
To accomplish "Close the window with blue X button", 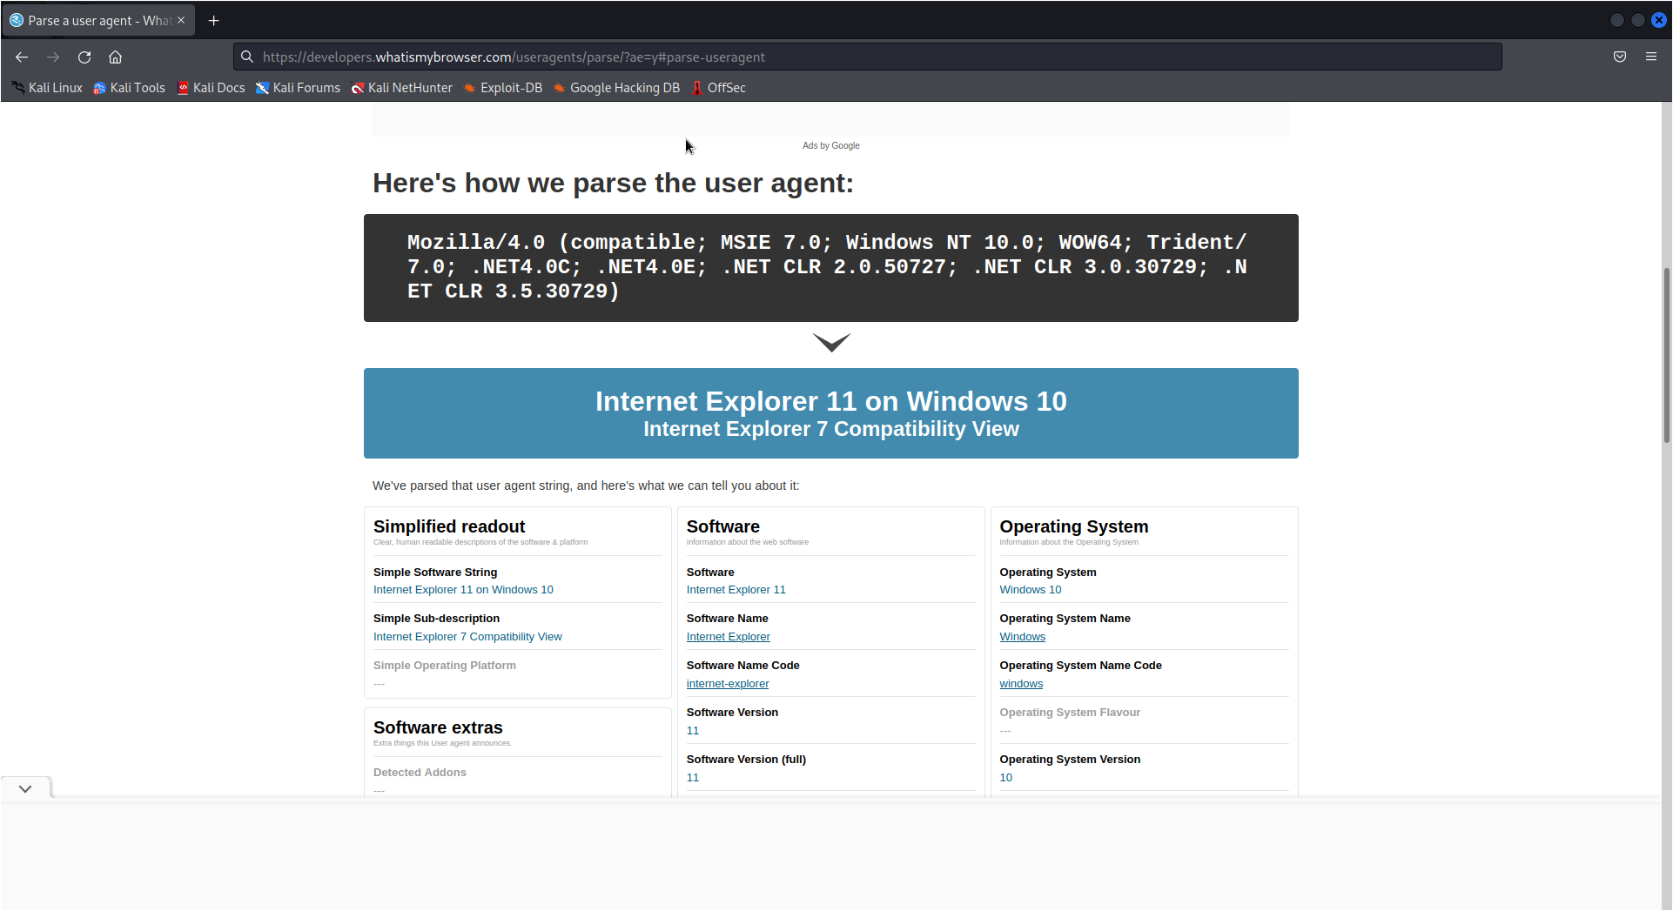I will tap(1659, 20).
